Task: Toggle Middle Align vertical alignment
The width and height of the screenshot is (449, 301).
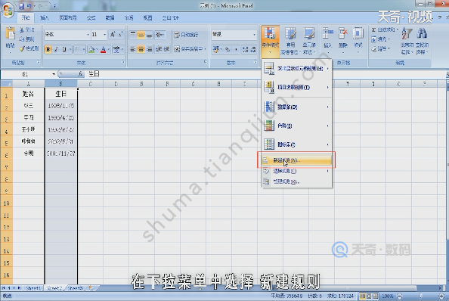Action: coord(141,35)
